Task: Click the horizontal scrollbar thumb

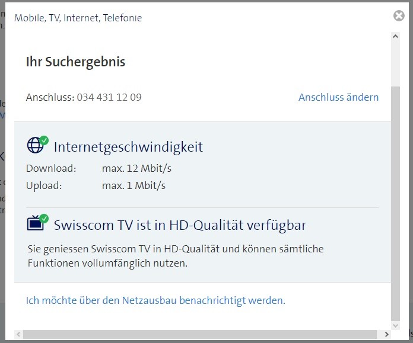Action: [199, 334]
